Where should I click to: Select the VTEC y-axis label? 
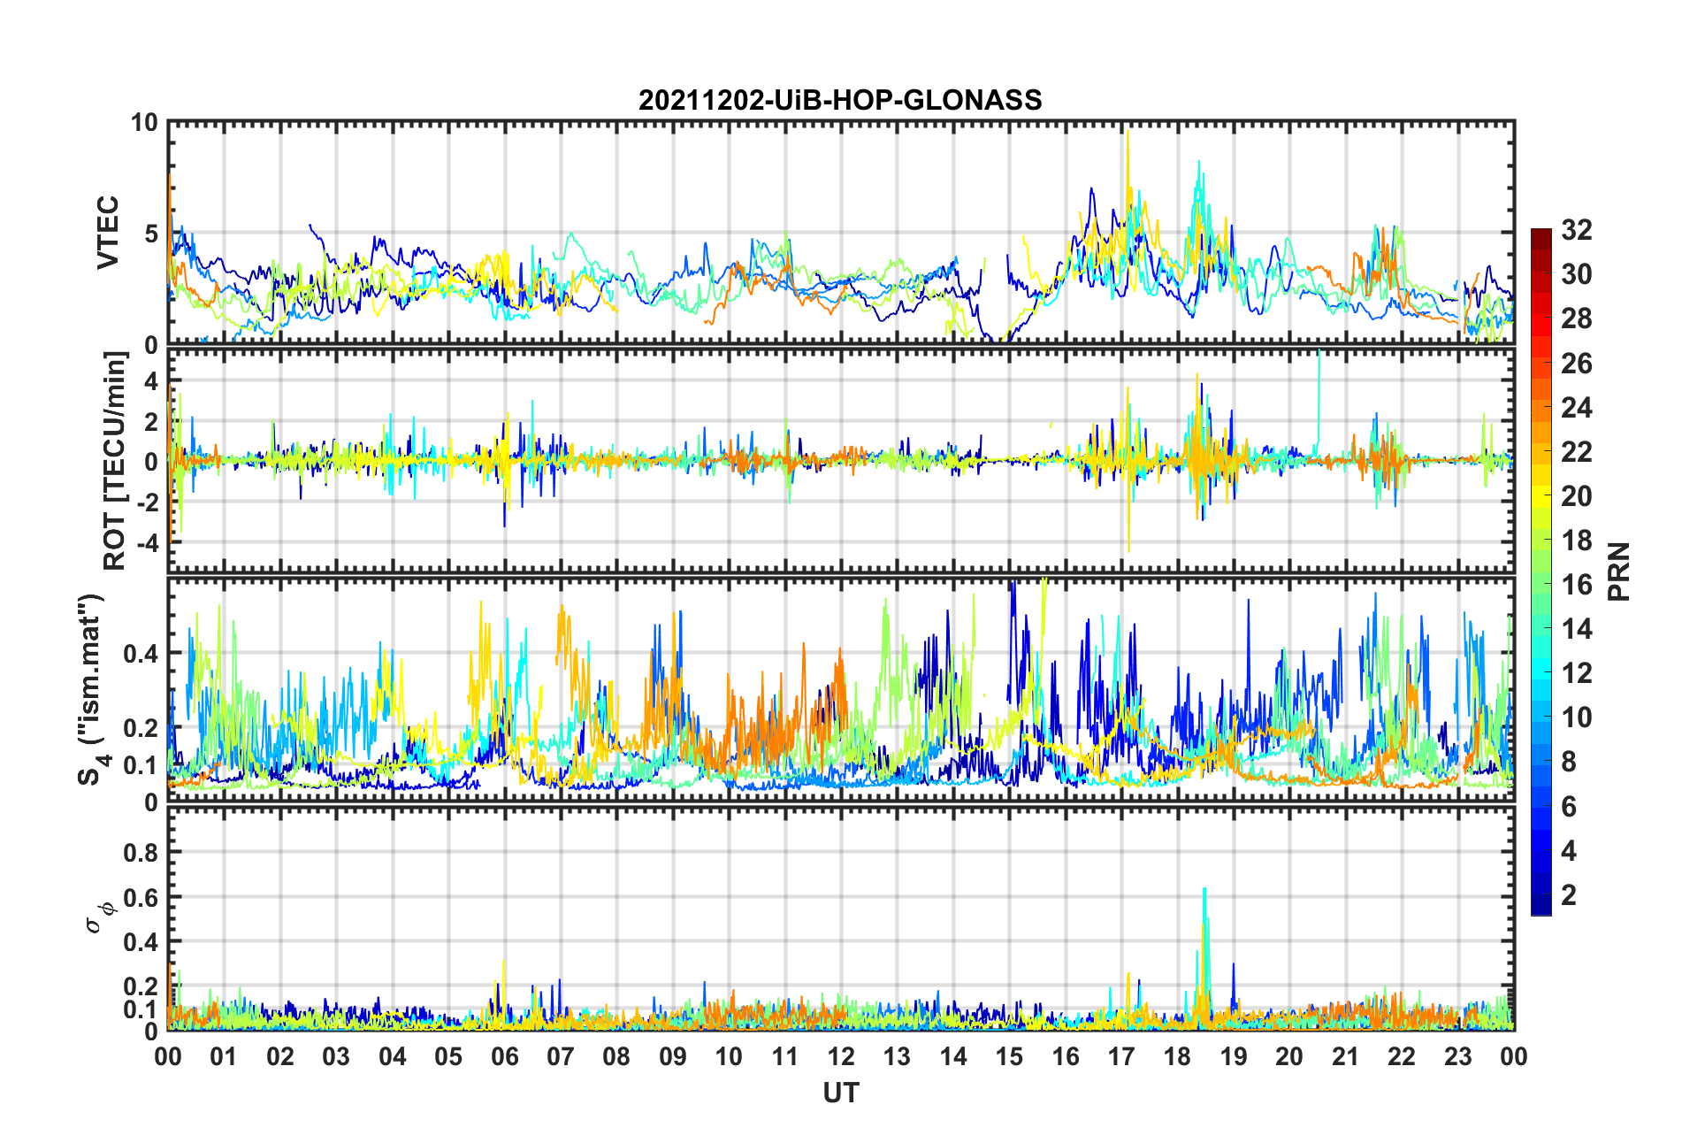[107, 233]
